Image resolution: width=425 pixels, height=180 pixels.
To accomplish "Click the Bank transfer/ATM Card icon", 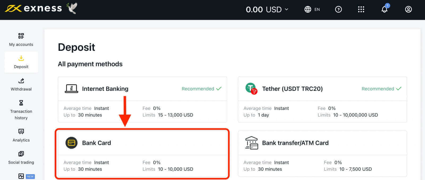I will pyautogui.click(x=252, y=143).
